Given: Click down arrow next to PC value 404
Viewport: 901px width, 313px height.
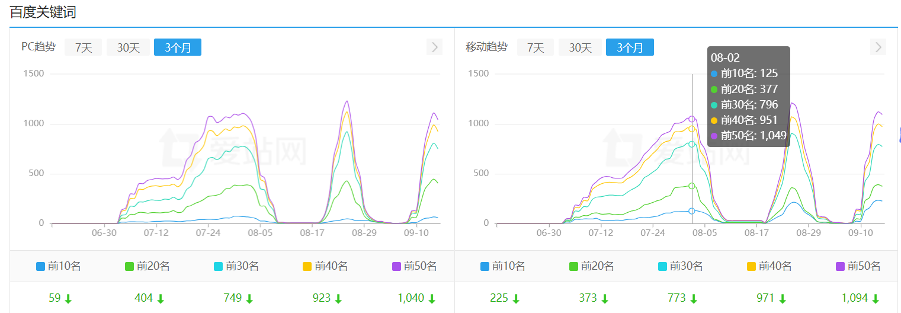Looking at the screenshot, I should [160, 299].
